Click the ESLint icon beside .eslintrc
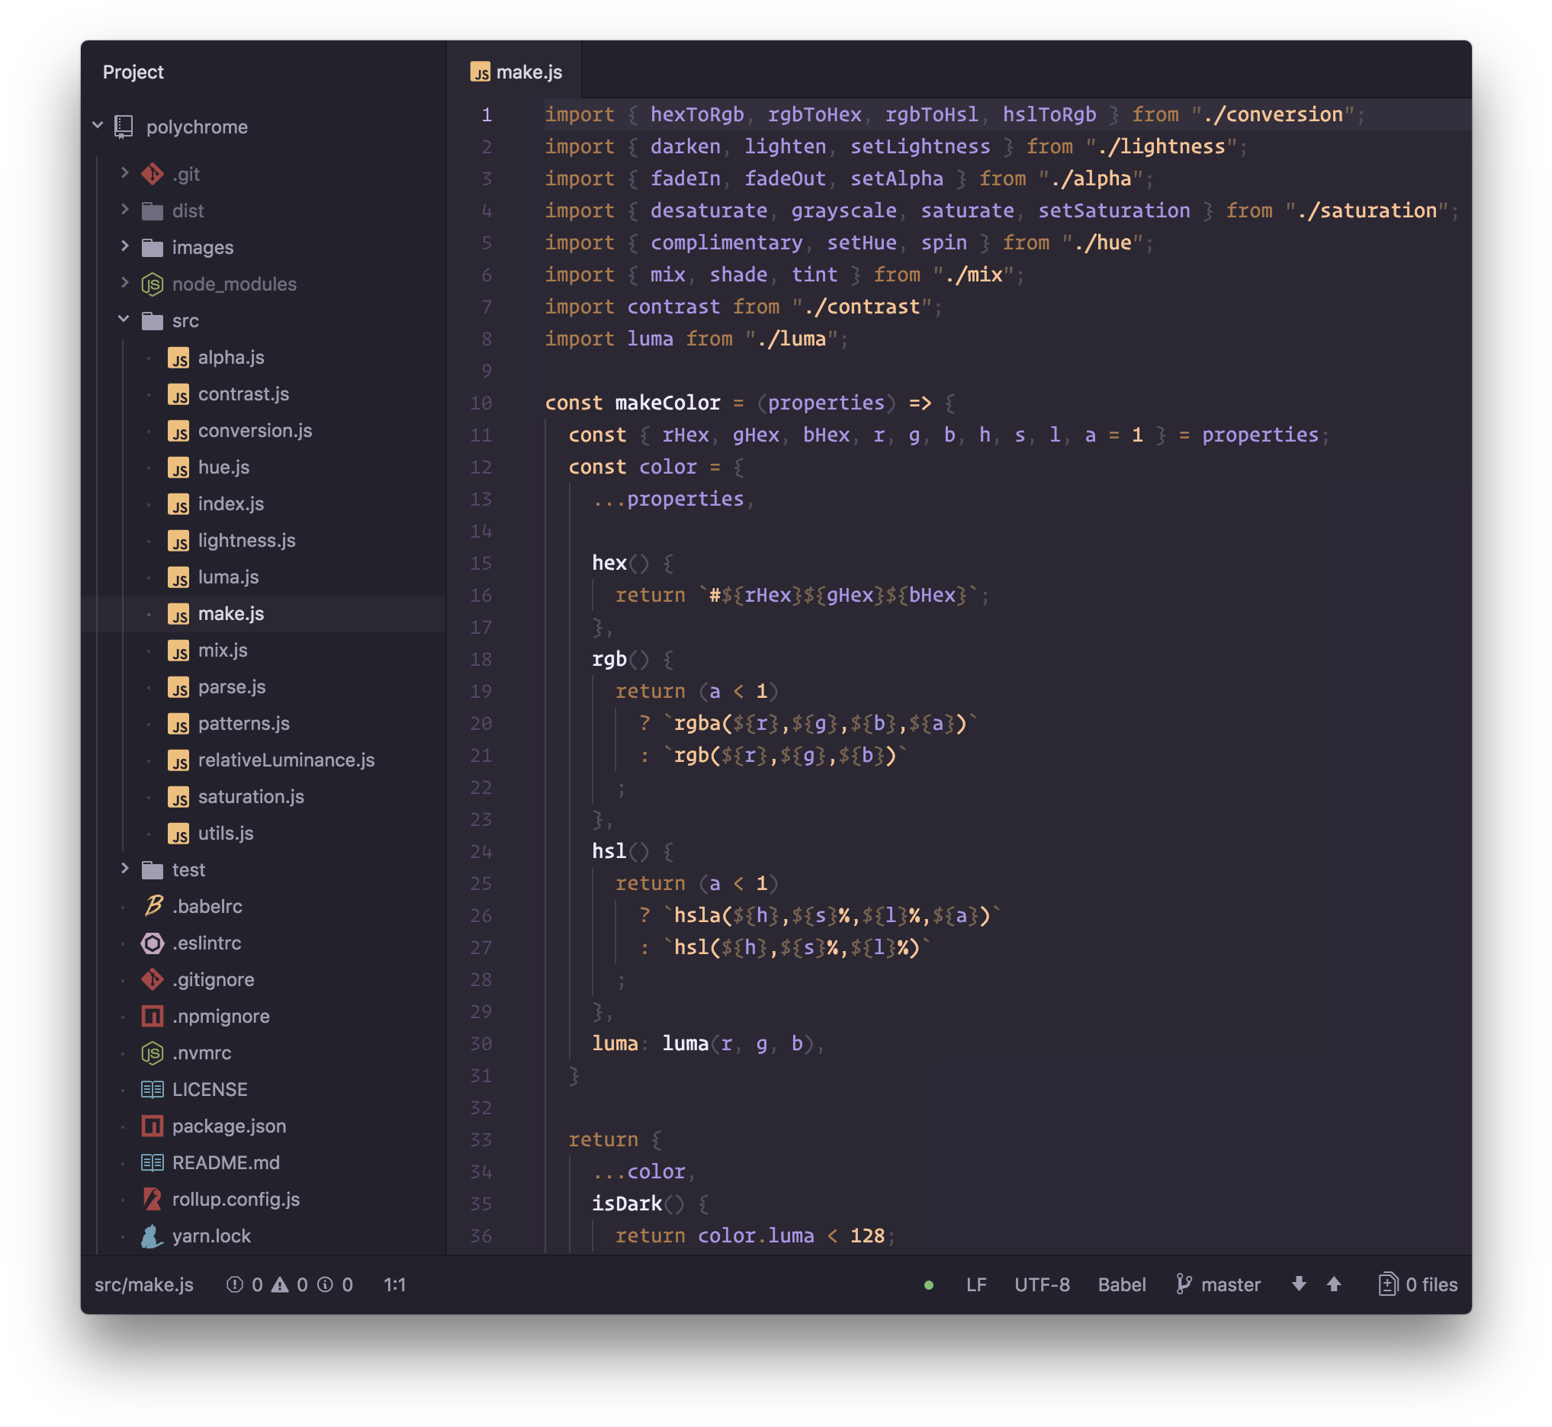 152,943
